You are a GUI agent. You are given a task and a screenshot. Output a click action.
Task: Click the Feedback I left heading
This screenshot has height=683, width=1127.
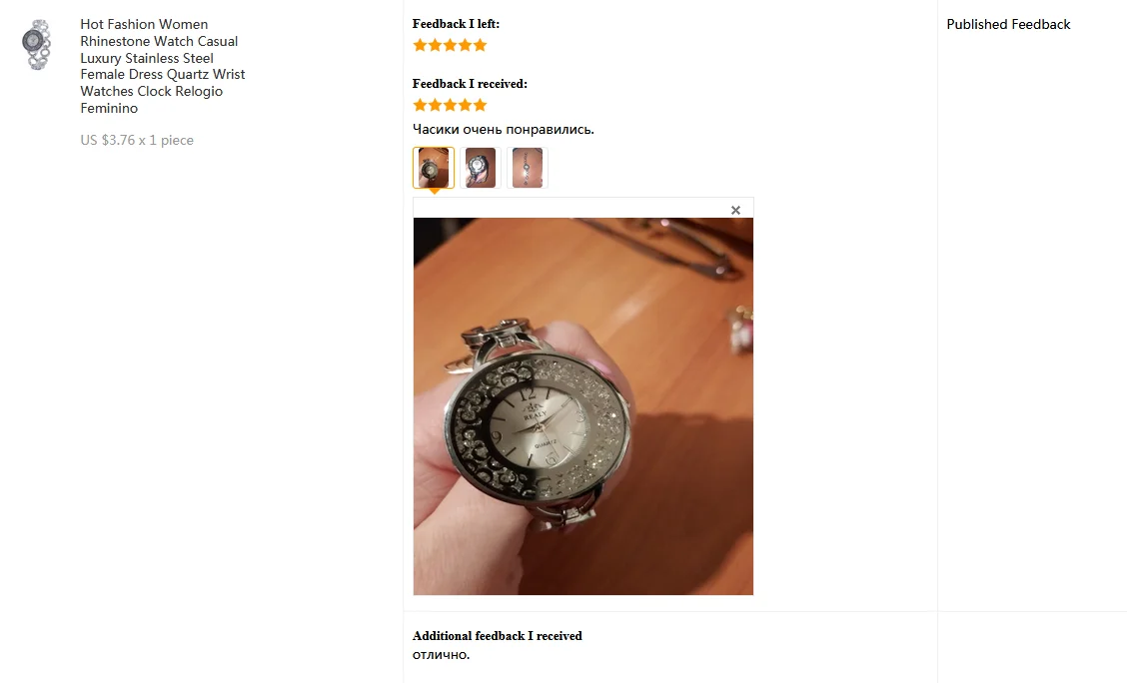[456, 24]
